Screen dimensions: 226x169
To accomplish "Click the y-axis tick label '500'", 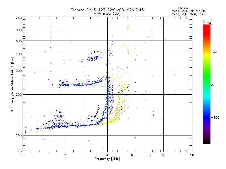I will [19, 41].
